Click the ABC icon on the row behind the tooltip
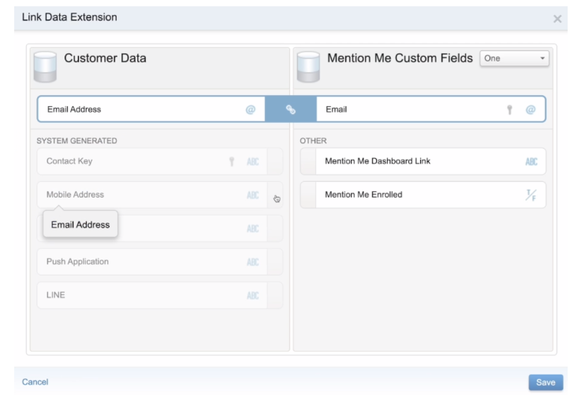This screenshot has height=406, width=585. point(252,229)
